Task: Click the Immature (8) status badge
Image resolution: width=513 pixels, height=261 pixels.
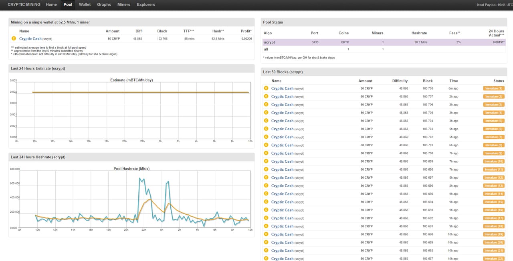Action: coord(494,145)
